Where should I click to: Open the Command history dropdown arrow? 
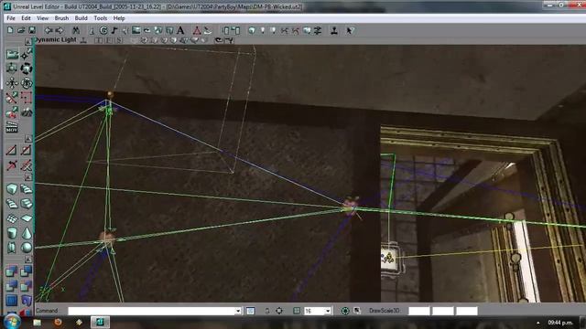pyautogui.click(x=238, y=311)
